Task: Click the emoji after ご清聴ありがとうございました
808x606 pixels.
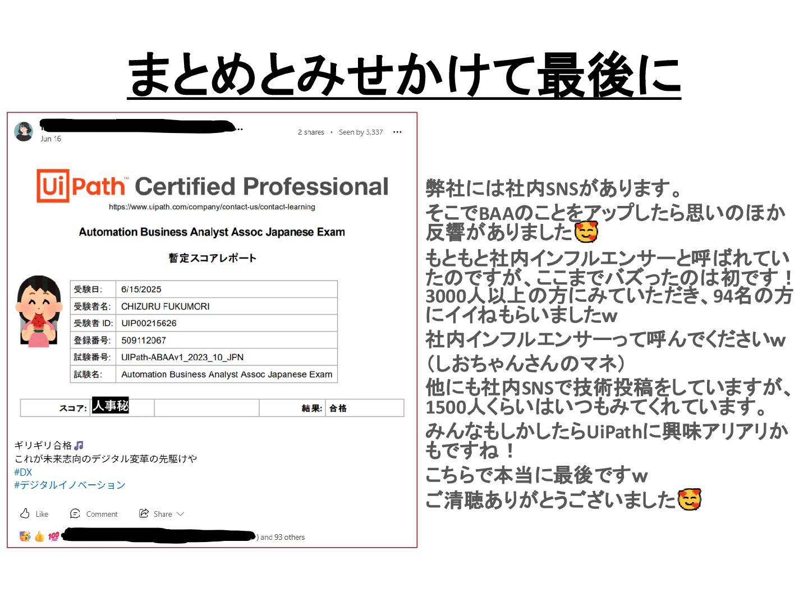Action: click(690, 499)
